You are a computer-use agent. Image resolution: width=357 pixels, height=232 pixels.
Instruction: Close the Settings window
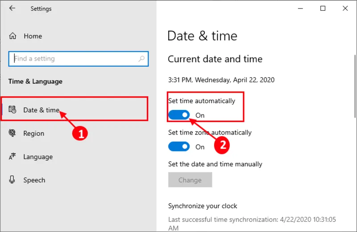click(345, 8)
